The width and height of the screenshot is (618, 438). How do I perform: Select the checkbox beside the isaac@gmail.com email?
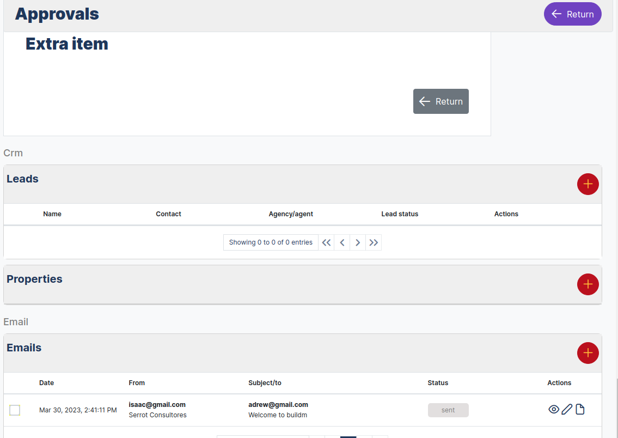[15, 410]
